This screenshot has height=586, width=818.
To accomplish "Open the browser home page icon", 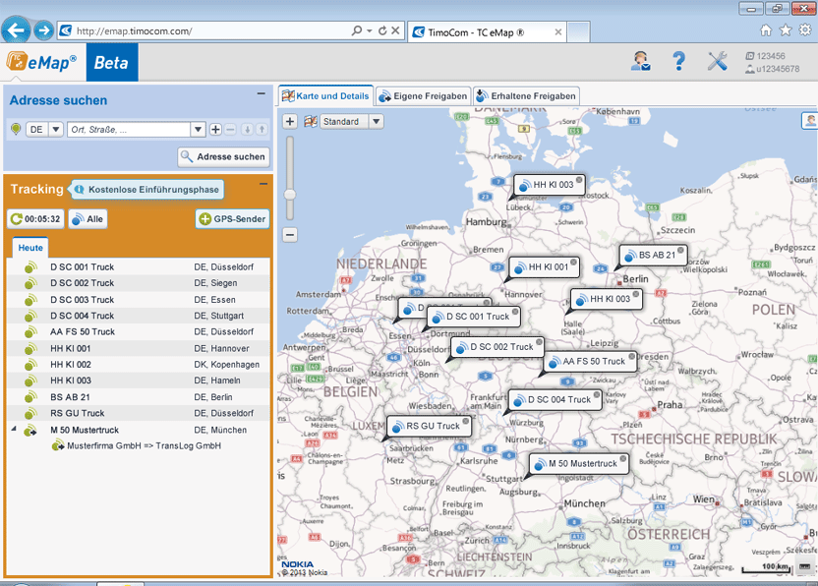I will [x=766, y=30].
